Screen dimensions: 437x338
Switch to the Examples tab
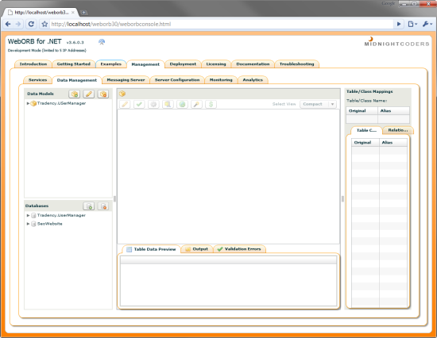click(x=111, y=64)
